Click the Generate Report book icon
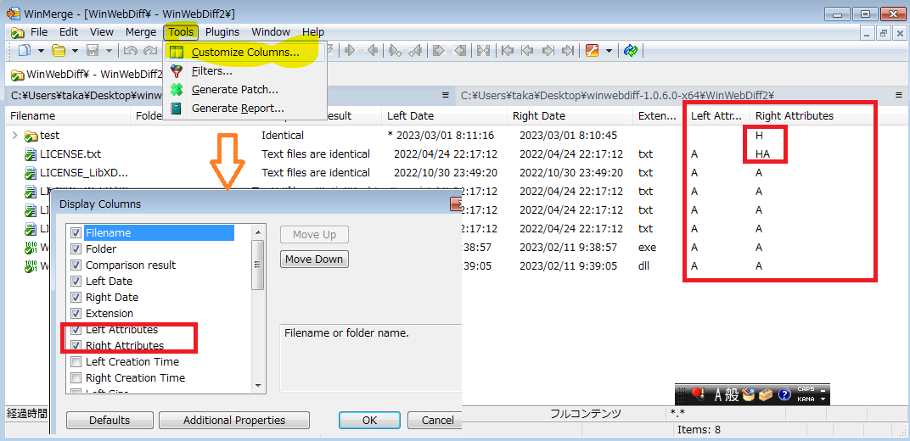 coord(177,109)
